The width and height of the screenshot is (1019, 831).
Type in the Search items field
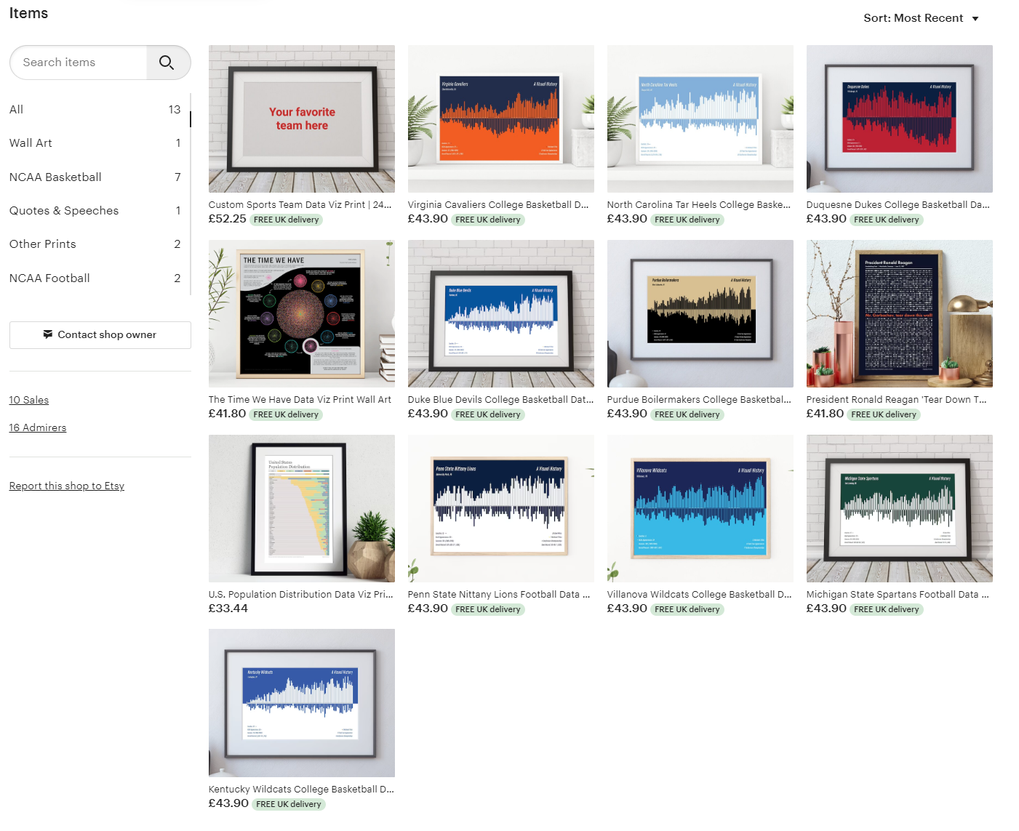point(79,63)
